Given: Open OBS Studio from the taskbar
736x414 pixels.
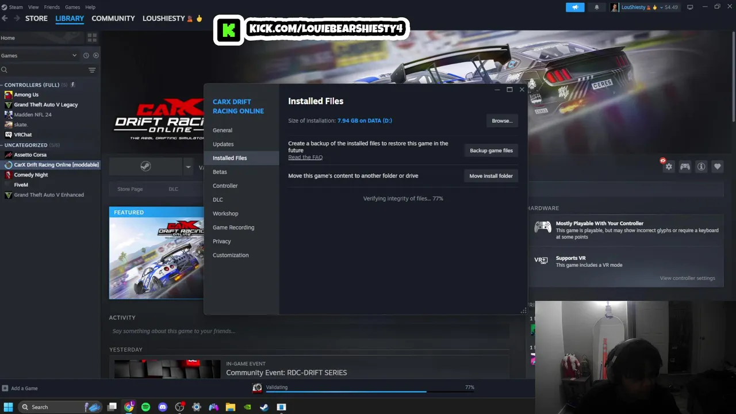Looking at the screenshot, I should coord(179,407).
